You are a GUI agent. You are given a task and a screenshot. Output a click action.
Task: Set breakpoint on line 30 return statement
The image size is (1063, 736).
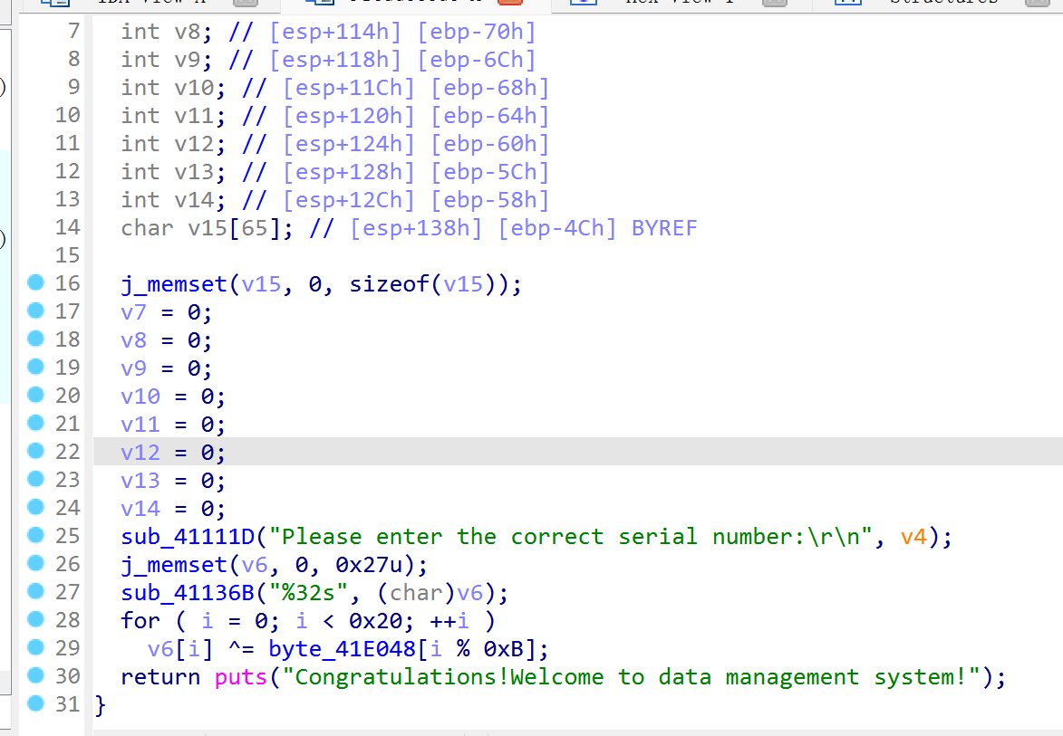(36, 676)
